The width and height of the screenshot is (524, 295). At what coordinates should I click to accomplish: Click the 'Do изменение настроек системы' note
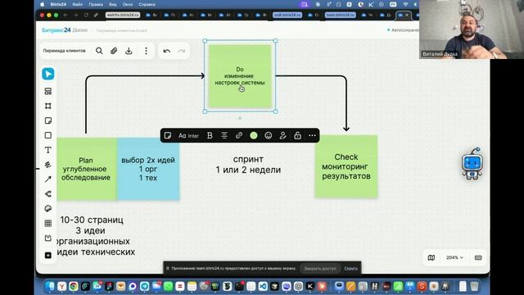point(240,76)
